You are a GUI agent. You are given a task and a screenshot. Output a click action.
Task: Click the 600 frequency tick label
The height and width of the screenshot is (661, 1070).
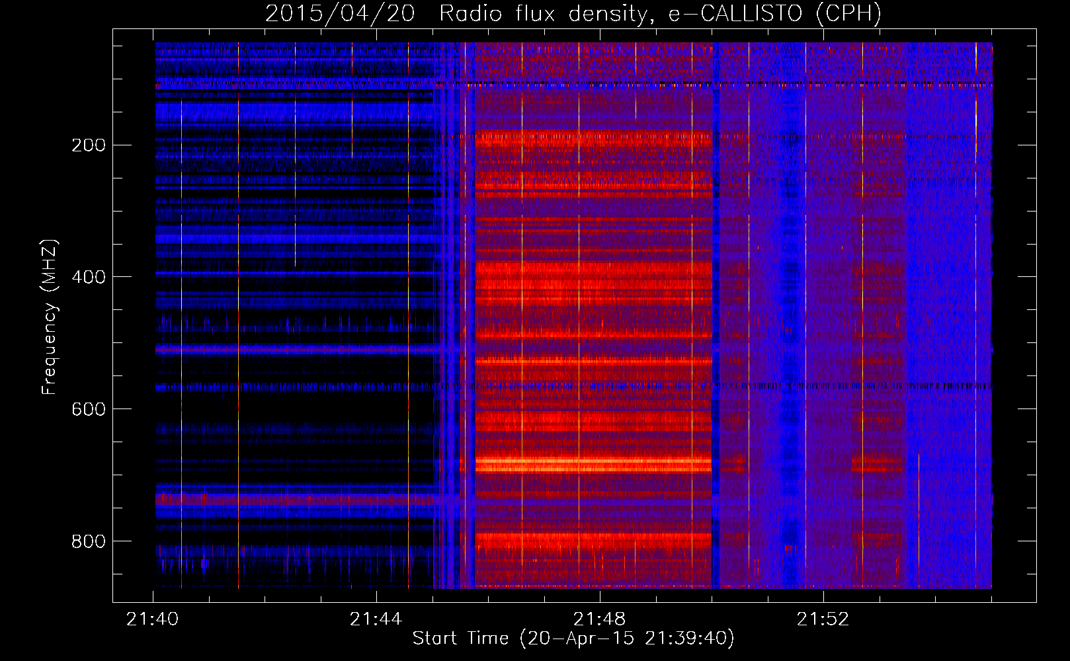[89, 409]
